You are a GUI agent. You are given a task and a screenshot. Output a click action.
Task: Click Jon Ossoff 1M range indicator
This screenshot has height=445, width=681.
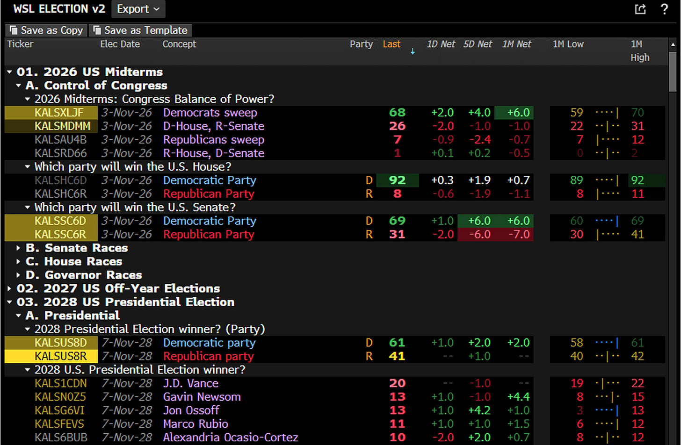pyautogui.click(x=607, y=411)
